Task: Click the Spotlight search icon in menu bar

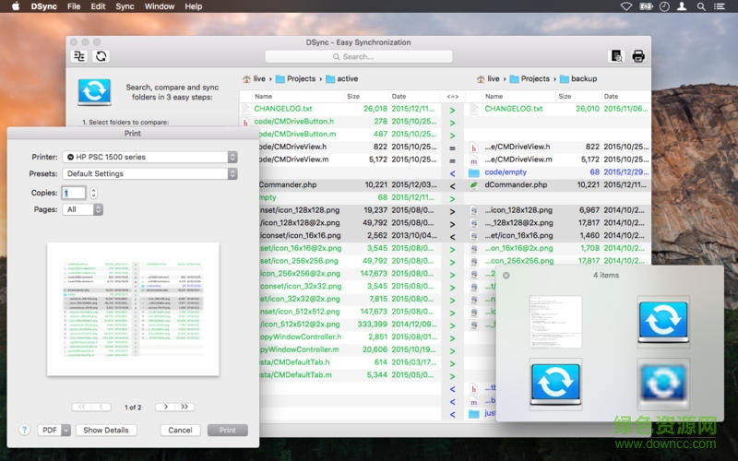Action: [703, 6]
